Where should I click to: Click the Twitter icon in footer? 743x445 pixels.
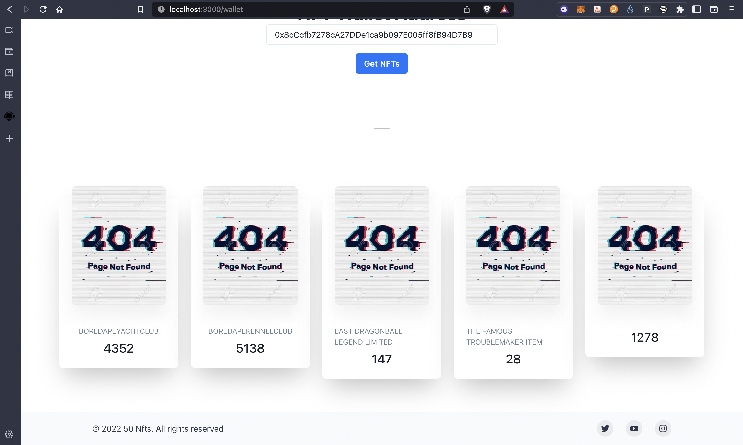click(x=605, y=428)
